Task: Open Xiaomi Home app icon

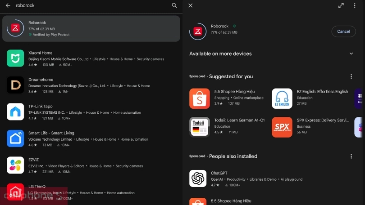Action: (x=15, y=58)
